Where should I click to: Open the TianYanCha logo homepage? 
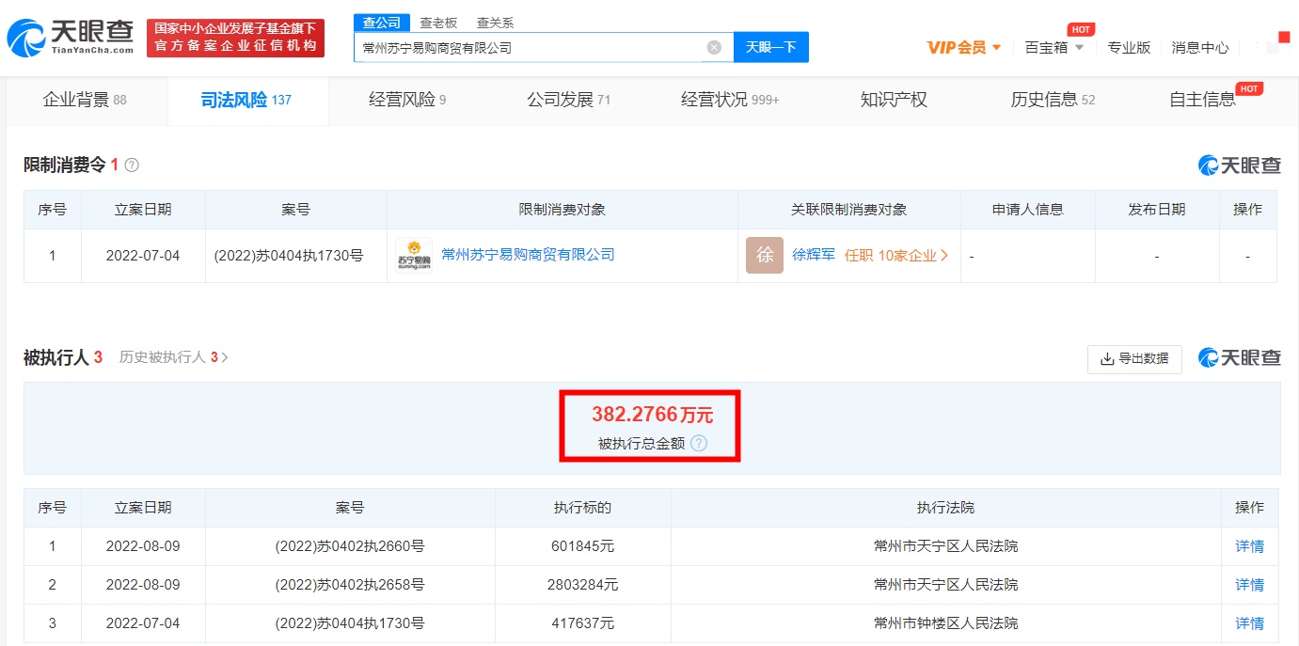click(71, 36)
